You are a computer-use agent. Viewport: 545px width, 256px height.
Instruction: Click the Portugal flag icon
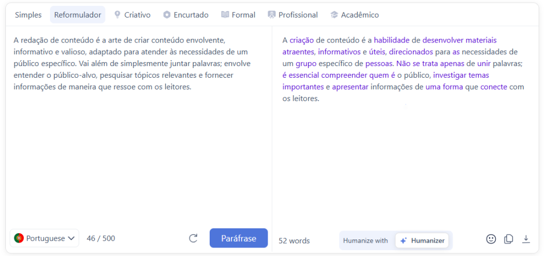pos(19,238)
